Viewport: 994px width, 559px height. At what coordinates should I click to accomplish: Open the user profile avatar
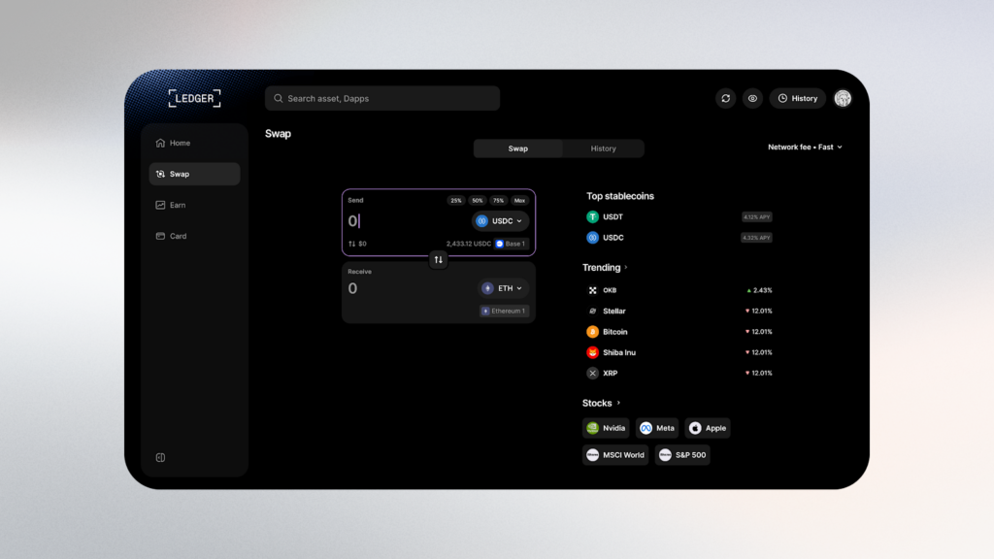[843, 98]
